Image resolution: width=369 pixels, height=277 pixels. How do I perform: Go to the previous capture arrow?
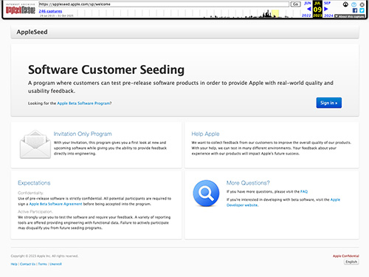[x=308, y=9]
